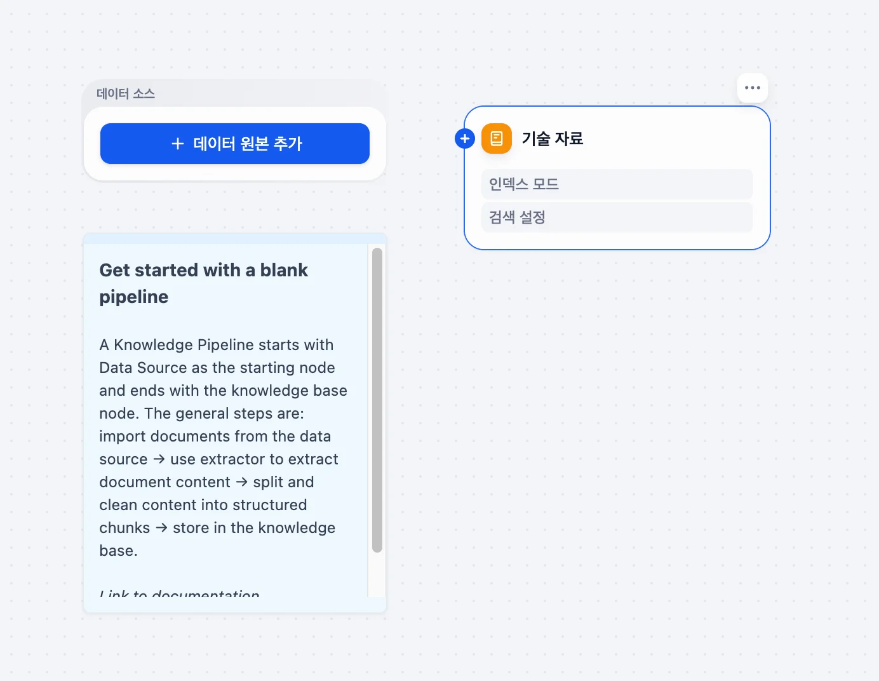Click the scrollbar track below the thumb
Viewport: 879px width, 681px height.
pos(377,575)
